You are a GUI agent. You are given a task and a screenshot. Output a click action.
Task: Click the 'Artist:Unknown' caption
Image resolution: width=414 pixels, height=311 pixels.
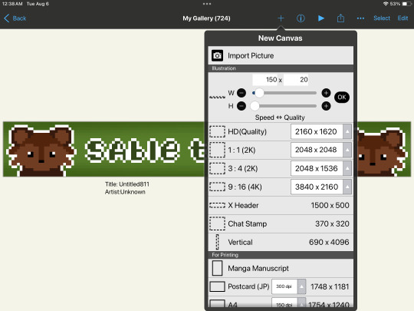click(125, 192)
